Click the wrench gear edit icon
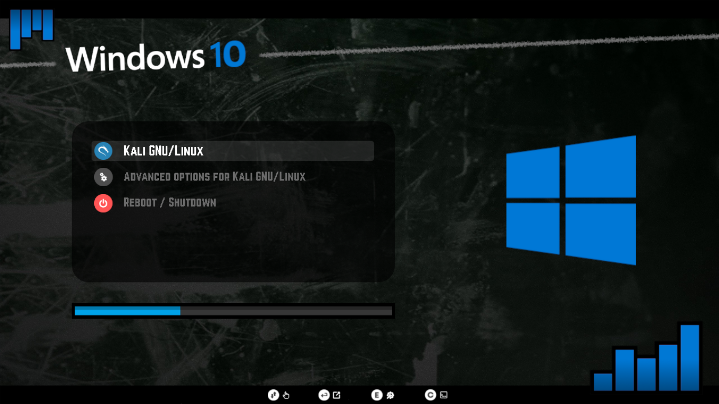The image size is (719, 404). point(390,395)
